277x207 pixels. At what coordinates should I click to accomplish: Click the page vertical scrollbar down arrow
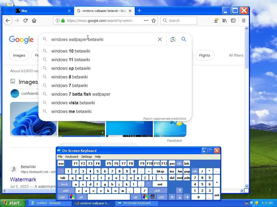247,186
